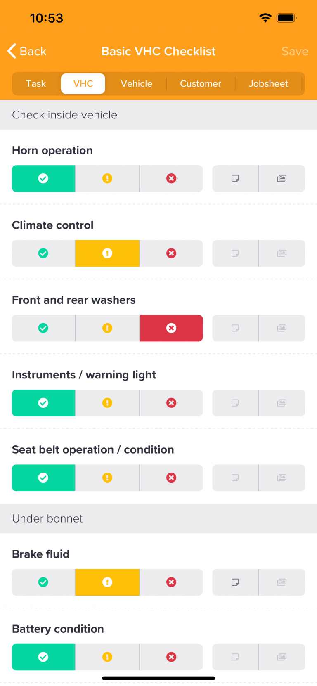Screen dimensions: 317x686
Task: Add a photo for Horn operation
Action: click(282, 178)
